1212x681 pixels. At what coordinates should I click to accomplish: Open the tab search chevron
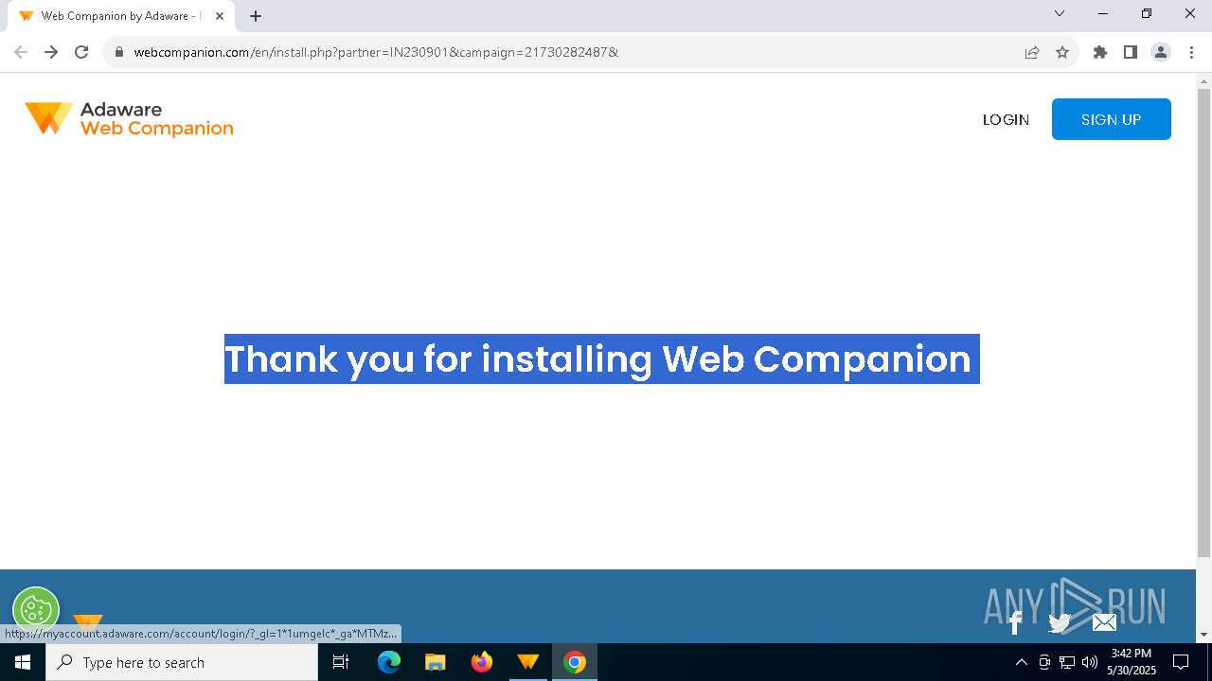[1060, 13]
